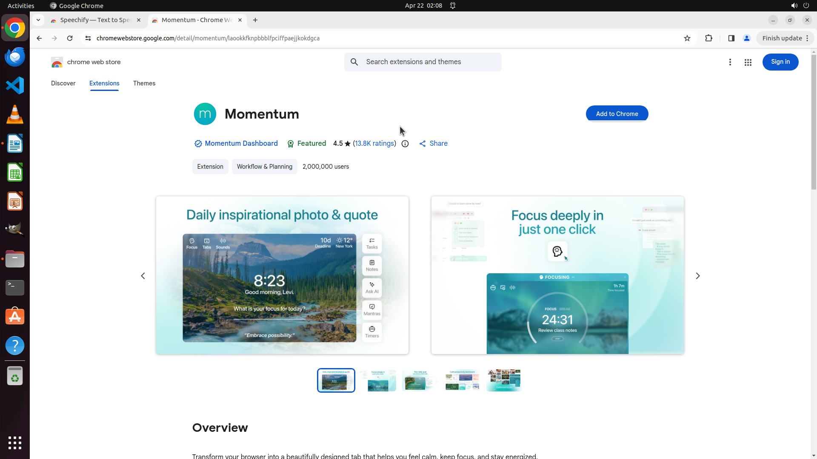Expand the tab search dropdown
Viewport: 817px width, 459px height.
38,20
